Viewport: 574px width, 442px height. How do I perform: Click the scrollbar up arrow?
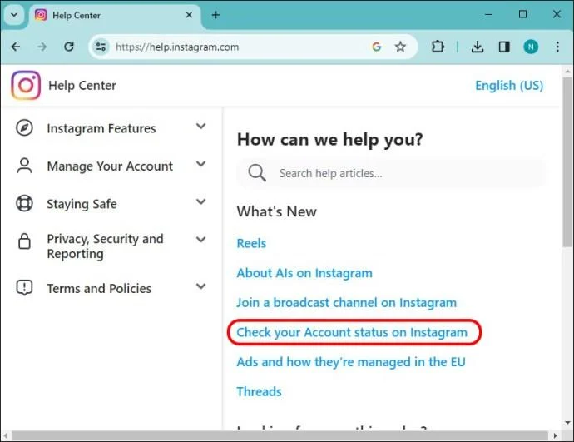coord(568,71)
